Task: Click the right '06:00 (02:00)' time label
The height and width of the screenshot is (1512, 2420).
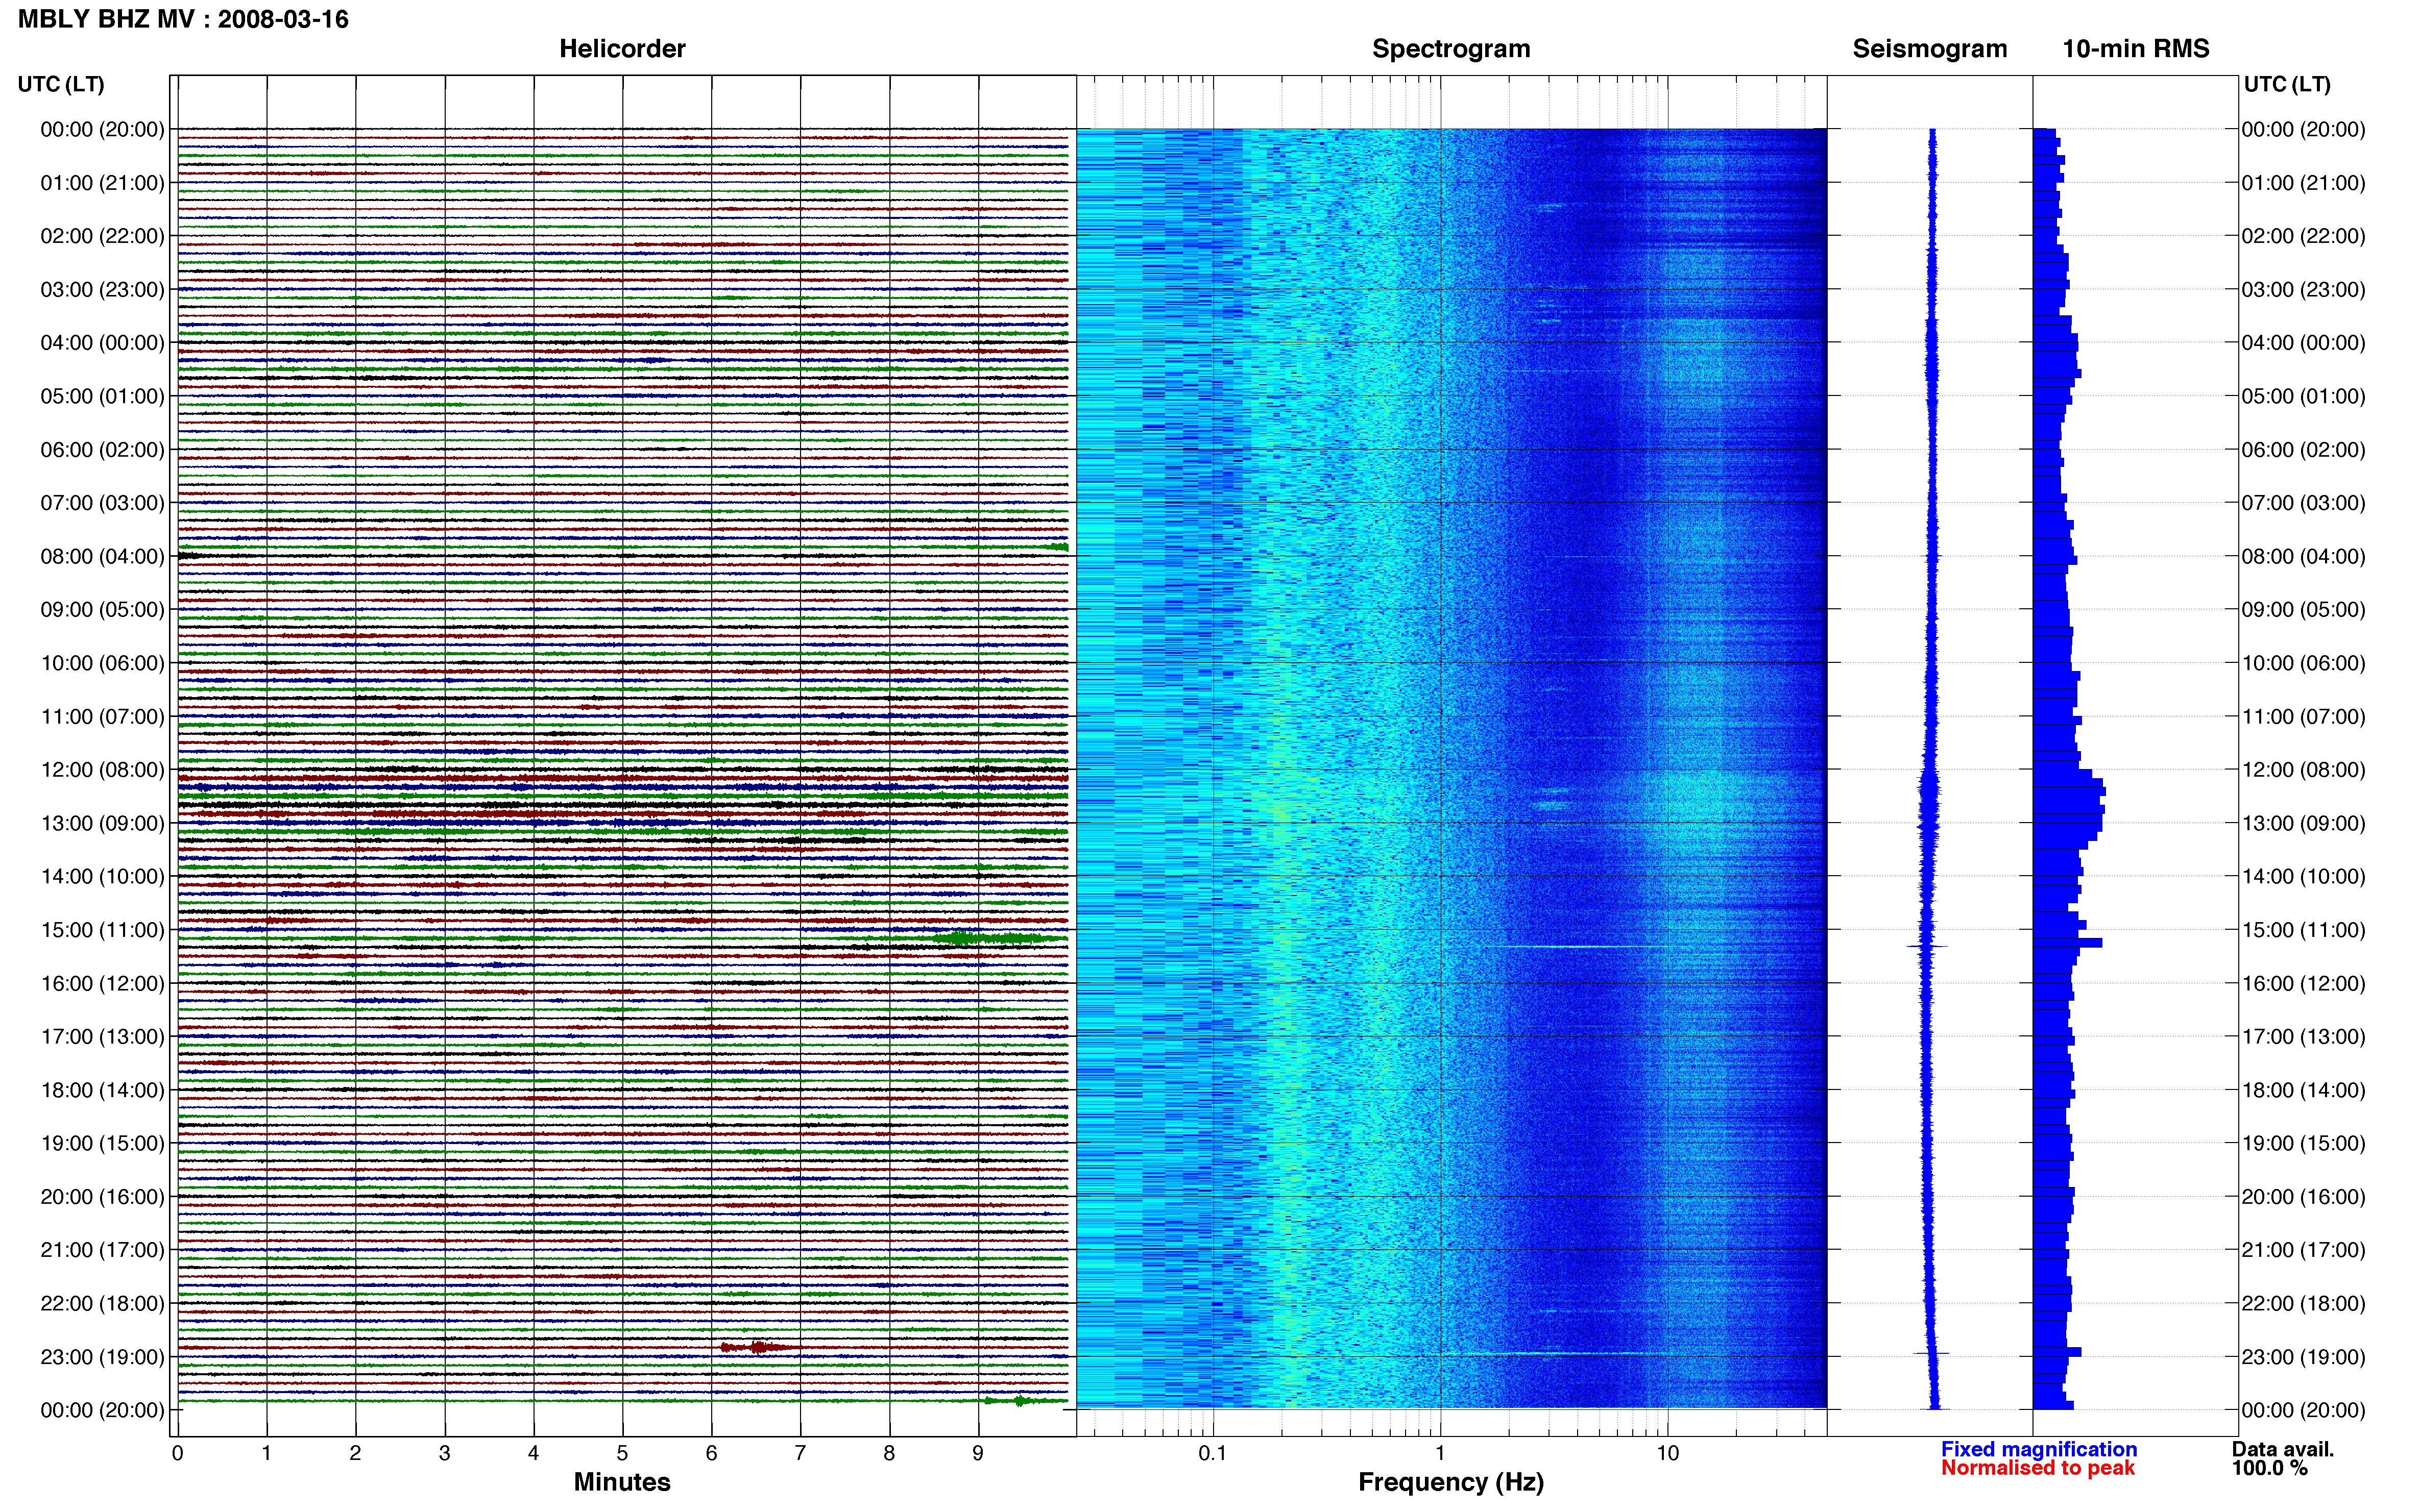Action: coord(2303,449)
